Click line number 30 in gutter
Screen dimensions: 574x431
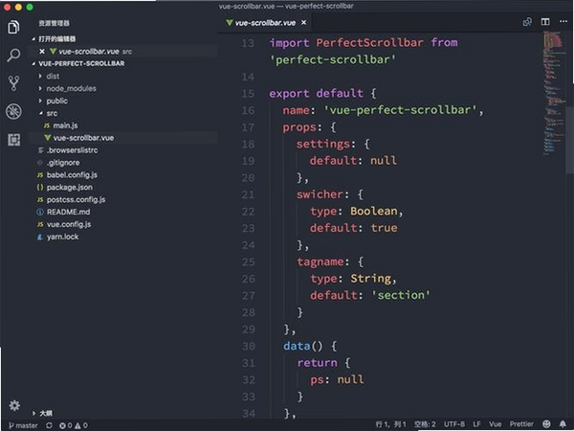tap(249, 346)
